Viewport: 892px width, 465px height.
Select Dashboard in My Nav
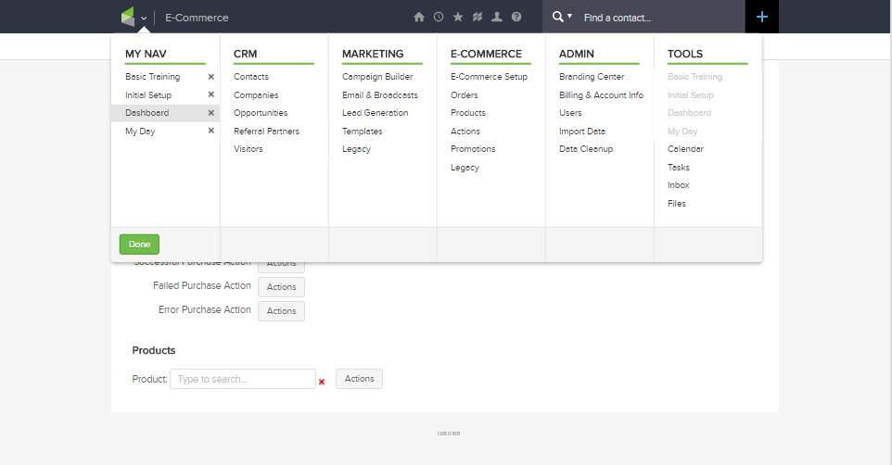[147, 113]
